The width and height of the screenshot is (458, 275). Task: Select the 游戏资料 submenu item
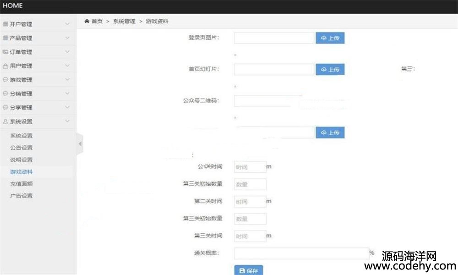coord(22,172)
